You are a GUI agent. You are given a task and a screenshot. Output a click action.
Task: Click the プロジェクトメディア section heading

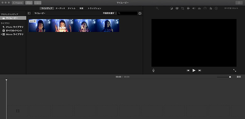[9, 14]
